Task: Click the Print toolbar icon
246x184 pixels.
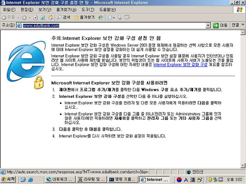Action: click(x=120, y=17)
